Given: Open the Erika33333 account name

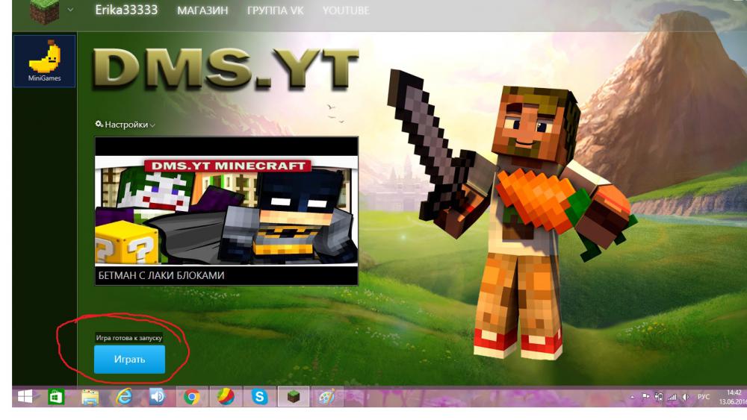Looking at the screenshot, I should pyautogui.click(x=126, y=10).
